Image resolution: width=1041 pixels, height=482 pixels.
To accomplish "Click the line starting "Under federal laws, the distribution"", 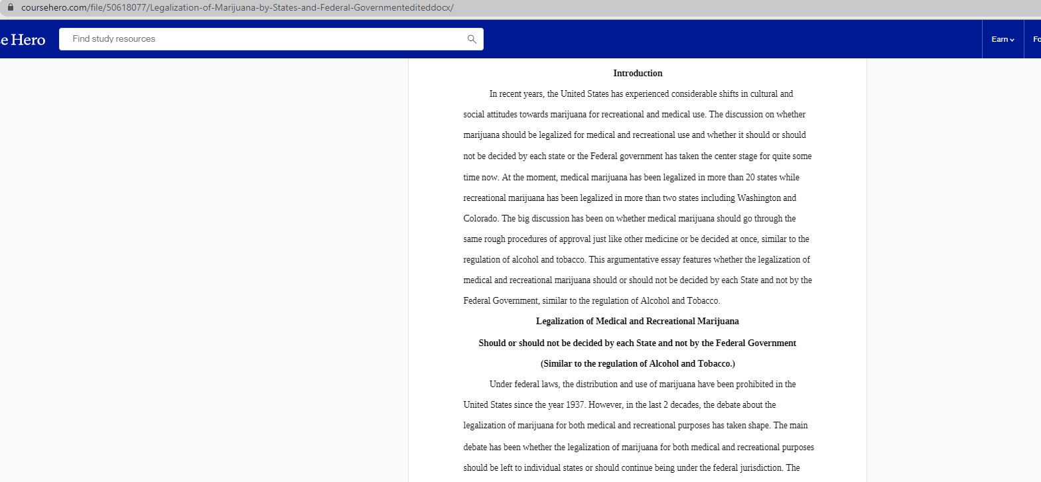I will (642, 385).
